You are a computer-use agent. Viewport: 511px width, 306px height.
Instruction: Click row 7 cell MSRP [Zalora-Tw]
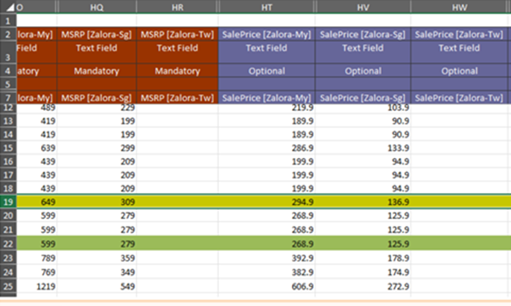(x=177, y=98)
